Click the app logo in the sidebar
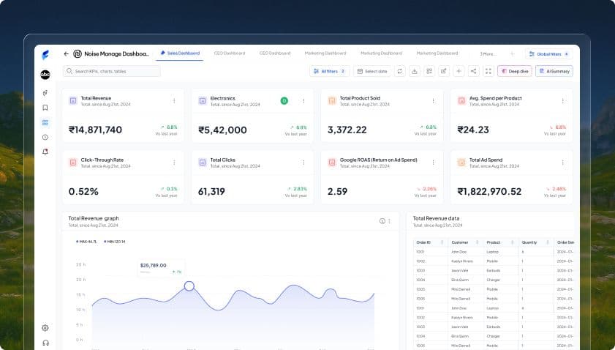615x350 pixels. 45,55
